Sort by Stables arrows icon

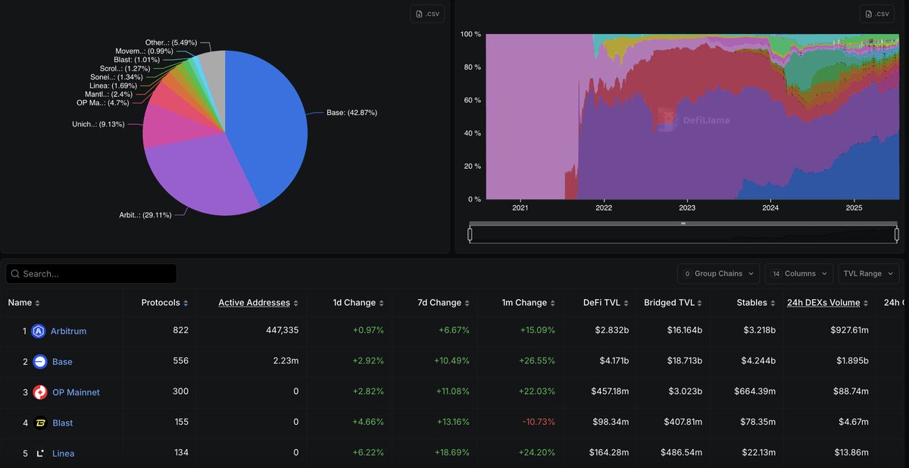click(x=773, y=303)
